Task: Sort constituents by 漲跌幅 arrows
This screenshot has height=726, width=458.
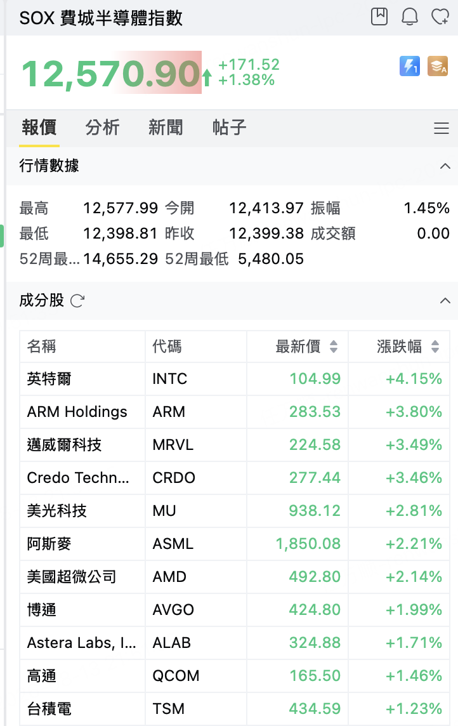Action: click(435, 346)
